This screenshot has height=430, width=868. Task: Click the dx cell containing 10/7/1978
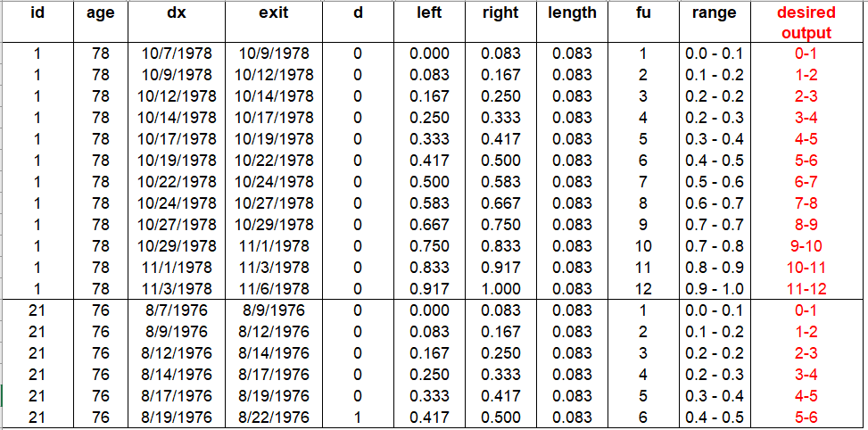click(x=178, y=54)
